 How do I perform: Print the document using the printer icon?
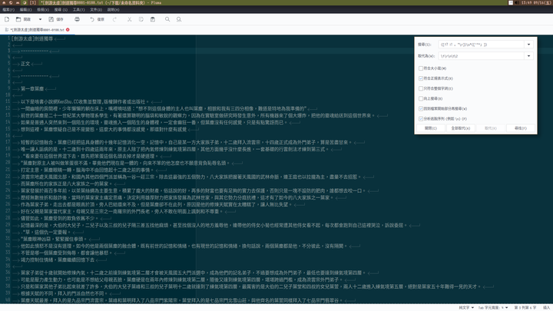tap(77, 19)
